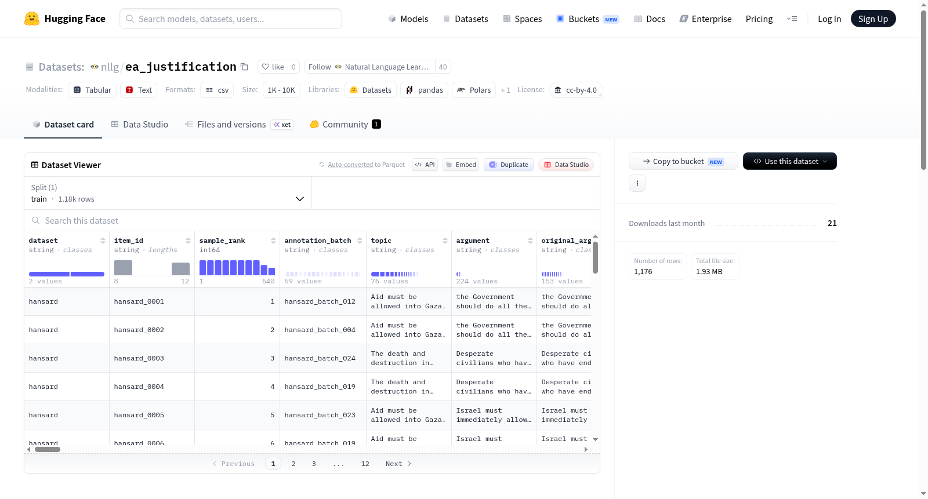This screenshot has width=928, height=499.
Task: Expand the Split train dropdown
Action: tap(168, 193)
